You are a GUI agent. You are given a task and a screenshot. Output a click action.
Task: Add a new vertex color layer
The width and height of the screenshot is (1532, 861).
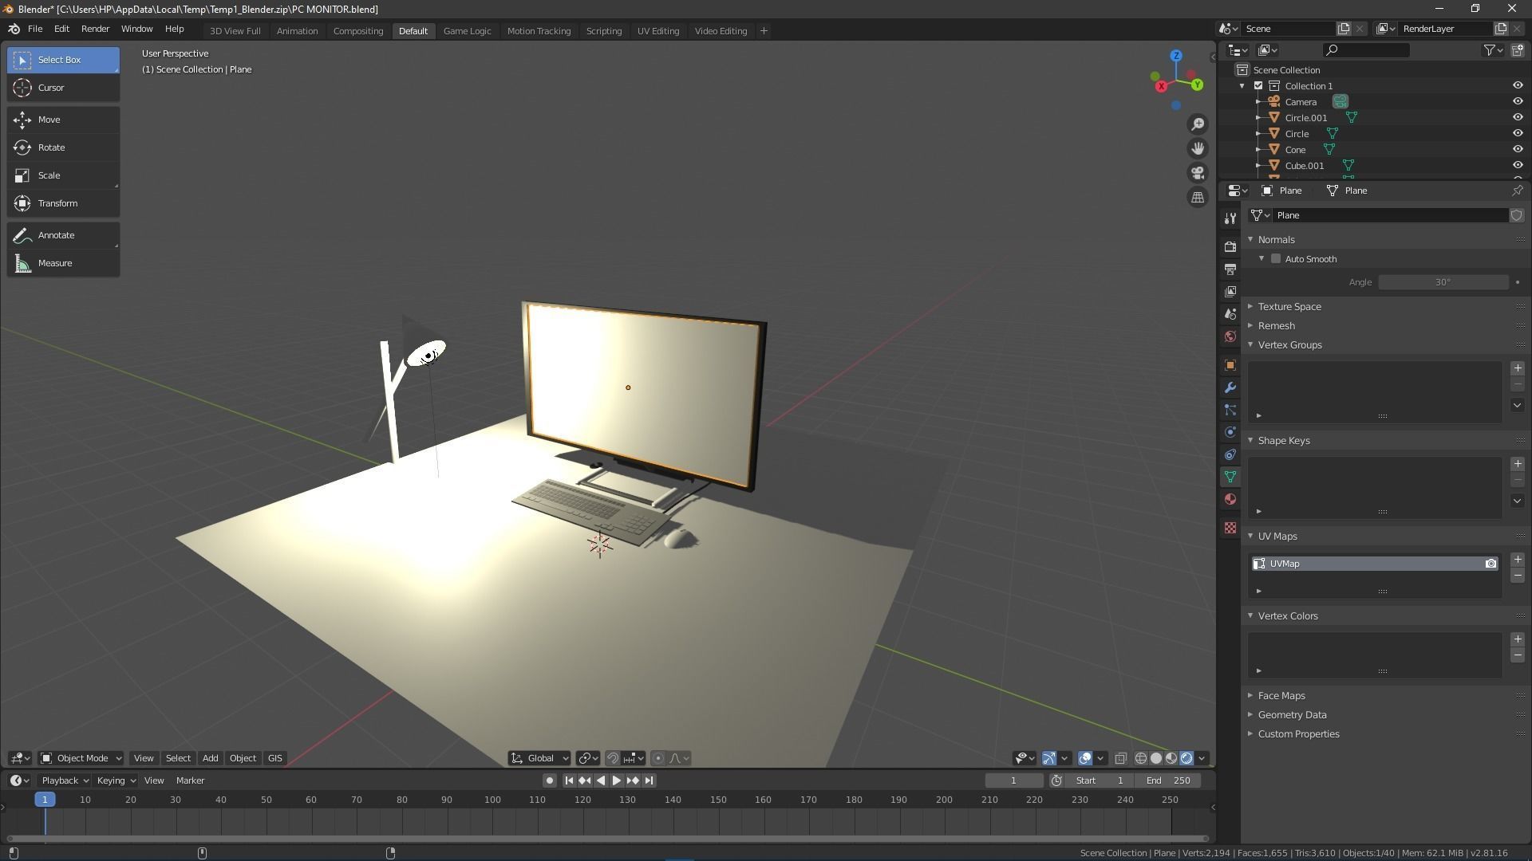coord(1517,639)
